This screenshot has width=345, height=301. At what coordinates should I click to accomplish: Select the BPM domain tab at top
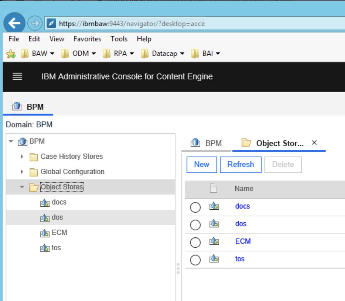pyautogui.click(x=28, y=107)
